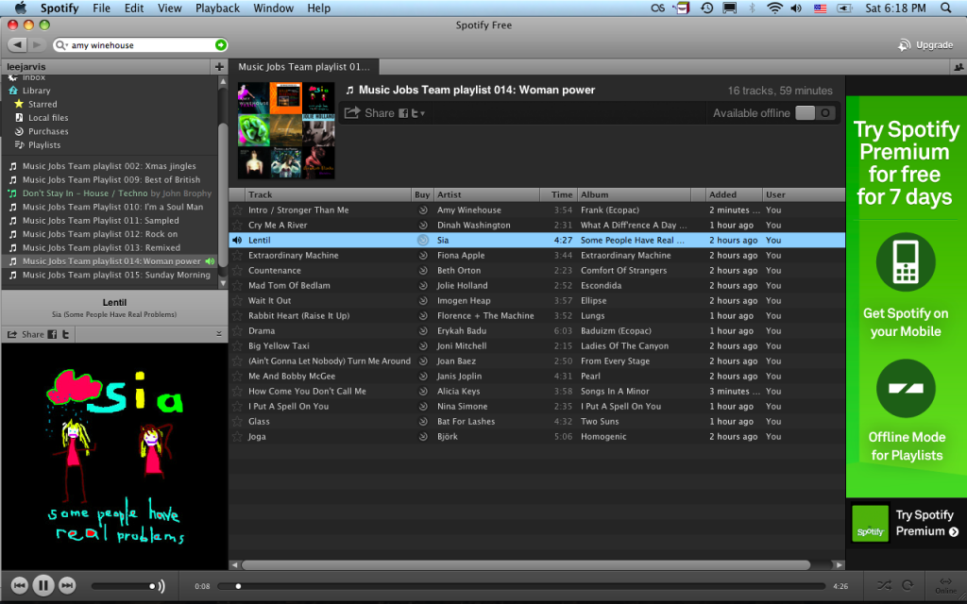The image size is (967, 604).
Task: Star the track Joga
Action: 237,436
